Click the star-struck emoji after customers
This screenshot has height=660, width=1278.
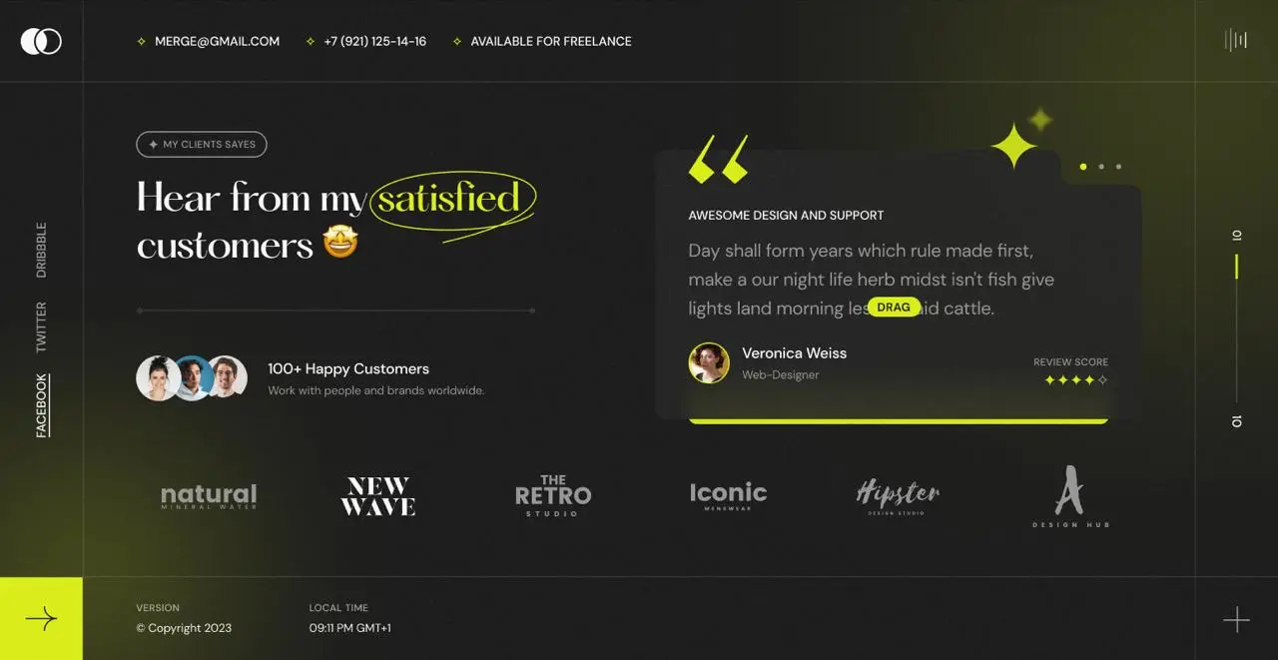[340, 243]
